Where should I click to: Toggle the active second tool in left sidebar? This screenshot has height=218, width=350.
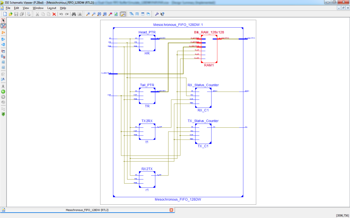coord(3,26)
